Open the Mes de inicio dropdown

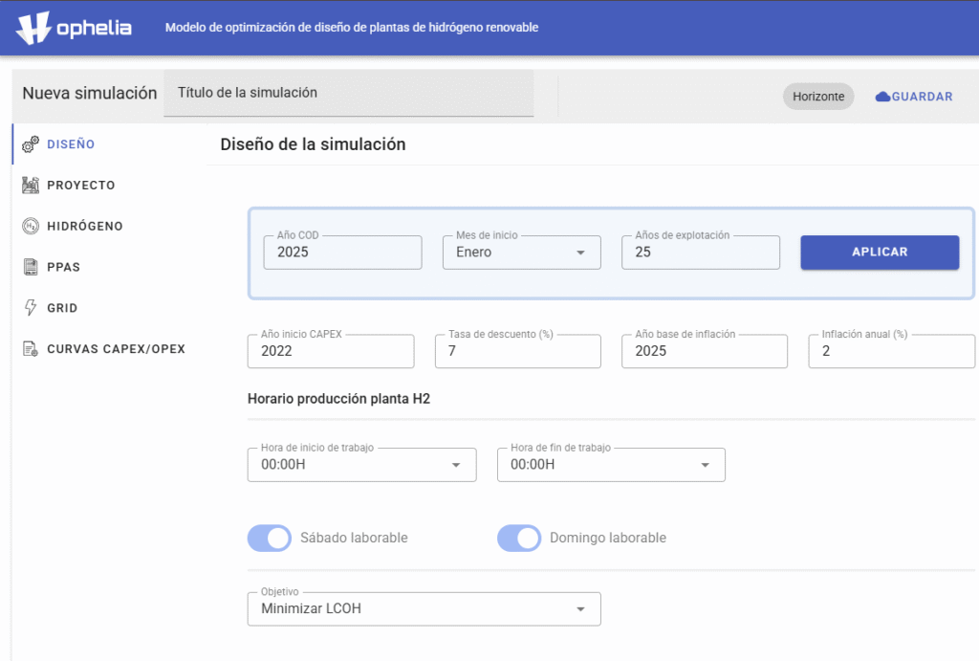(521, 253)
